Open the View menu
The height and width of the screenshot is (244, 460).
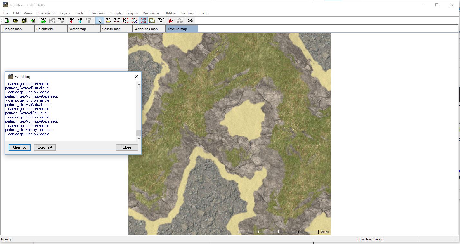[x=28, y=13]
